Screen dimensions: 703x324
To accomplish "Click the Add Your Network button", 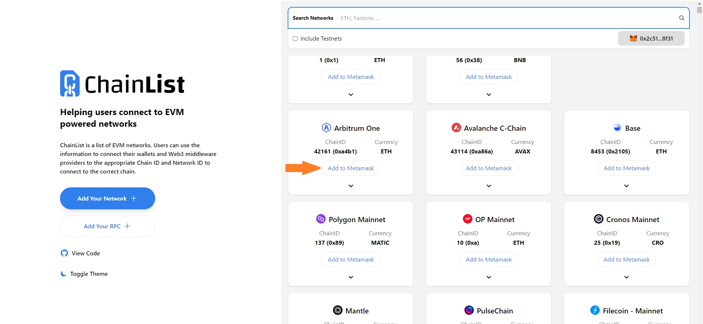I will coord(108,198).
